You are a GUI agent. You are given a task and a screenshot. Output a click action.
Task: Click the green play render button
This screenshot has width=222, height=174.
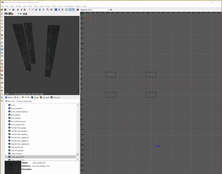click(18, 14)
